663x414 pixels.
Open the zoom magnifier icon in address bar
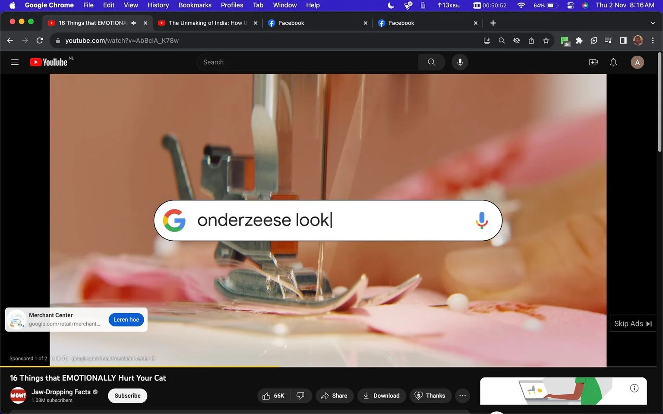(x=502, y=41)
